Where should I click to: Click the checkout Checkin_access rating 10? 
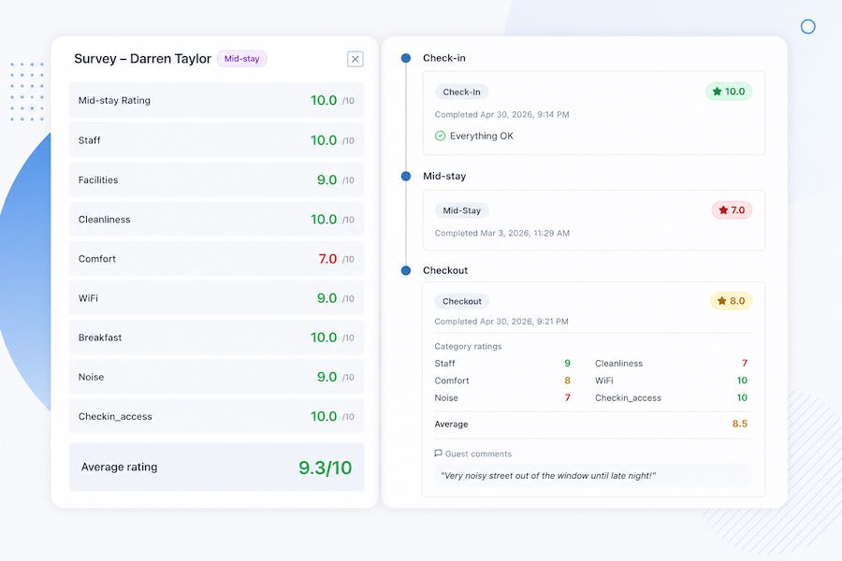[742, 397]
